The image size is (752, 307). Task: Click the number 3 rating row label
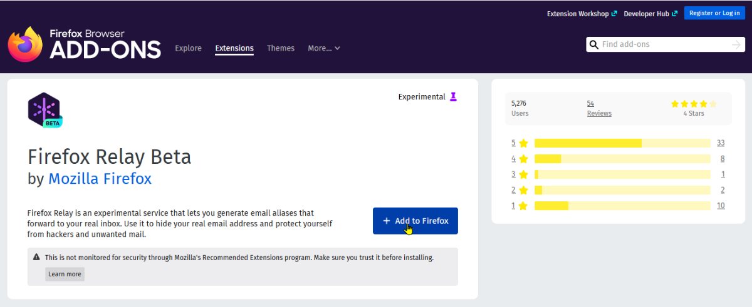[x=513, y=174]
